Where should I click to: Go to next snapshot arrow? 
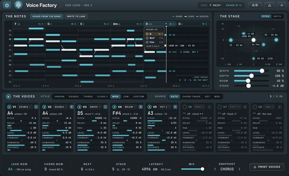coord(239,169)
